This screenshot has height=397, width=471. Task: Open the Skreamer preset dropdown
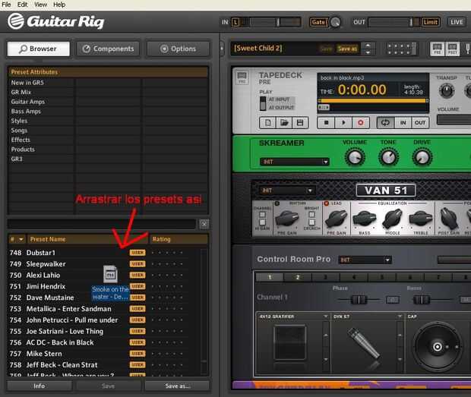[295, 162]
